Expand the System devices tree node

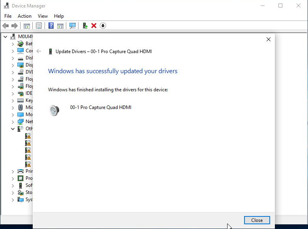tap(13, 200)
